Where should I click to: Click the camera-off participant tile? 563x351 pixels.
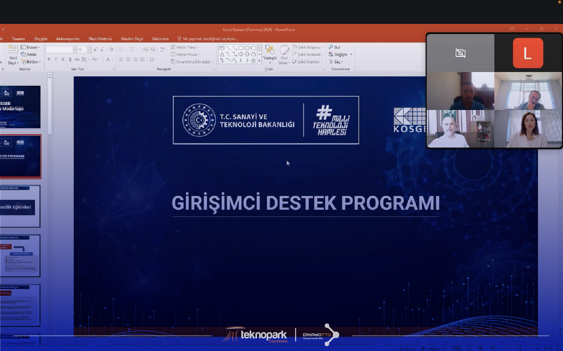pyautogui.click(x=461, y=53)
